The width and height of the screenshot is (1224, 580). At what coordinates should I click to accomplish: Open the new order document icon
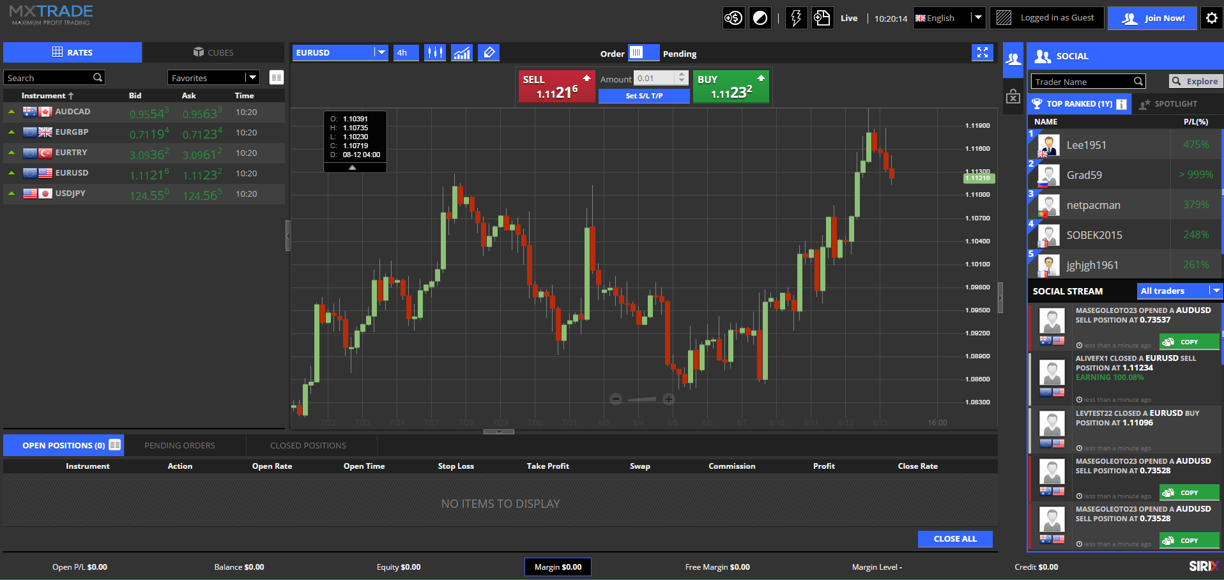coord(822,18)
